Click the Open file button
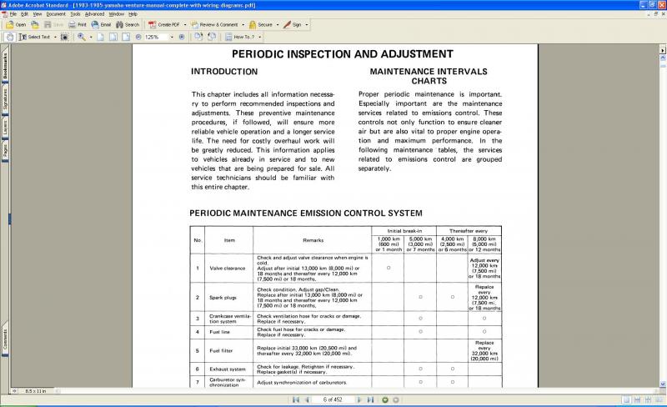 coord(16,25)
